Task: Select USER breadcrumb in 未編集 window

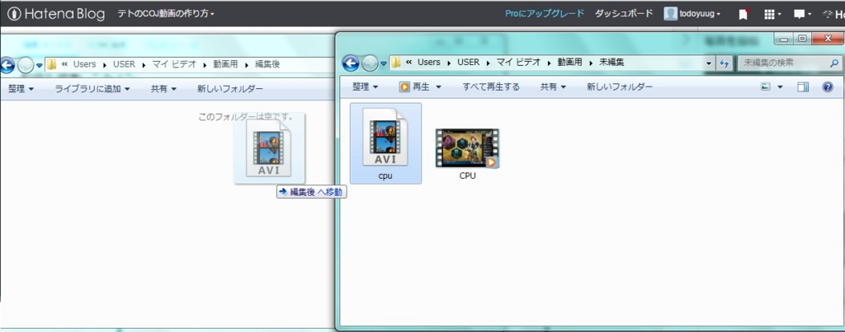Action: pyautogui.click(x=469, y=63)
